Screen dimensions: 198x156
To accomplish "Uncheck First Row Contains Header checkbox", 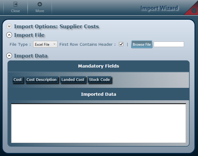I will pyautogui.click(x=121, y=44).
